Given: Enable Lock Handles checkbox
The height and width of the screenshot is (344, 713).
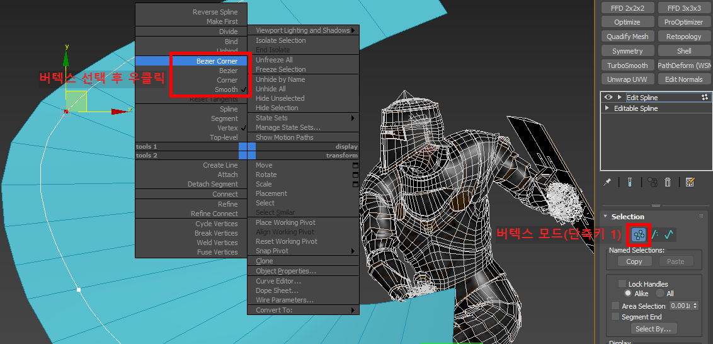Looking at the screenshot, I should [x=622, y=284].
